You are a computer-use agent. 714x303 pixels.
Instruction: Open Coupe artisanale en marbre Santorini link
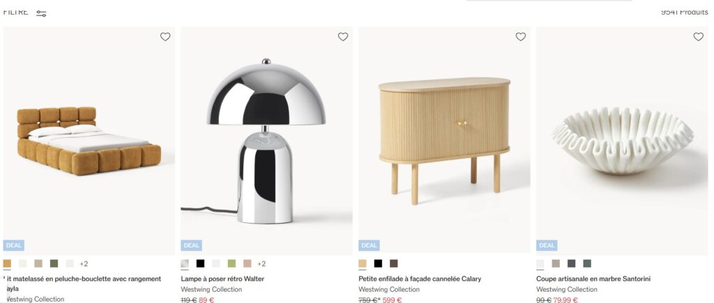click(593, 279)
